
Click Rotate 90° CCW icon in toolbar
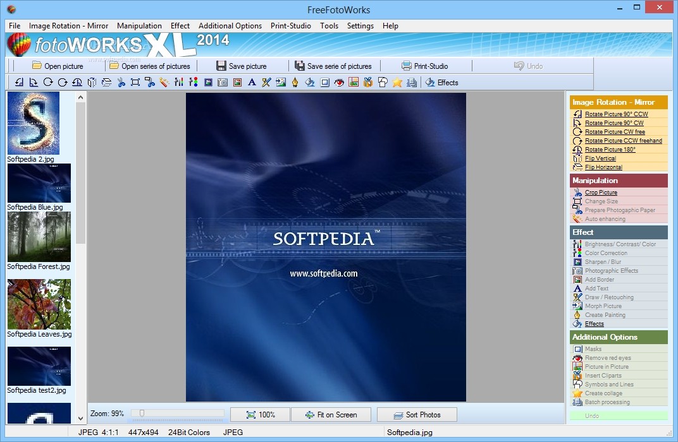click(x=19, y=82)
